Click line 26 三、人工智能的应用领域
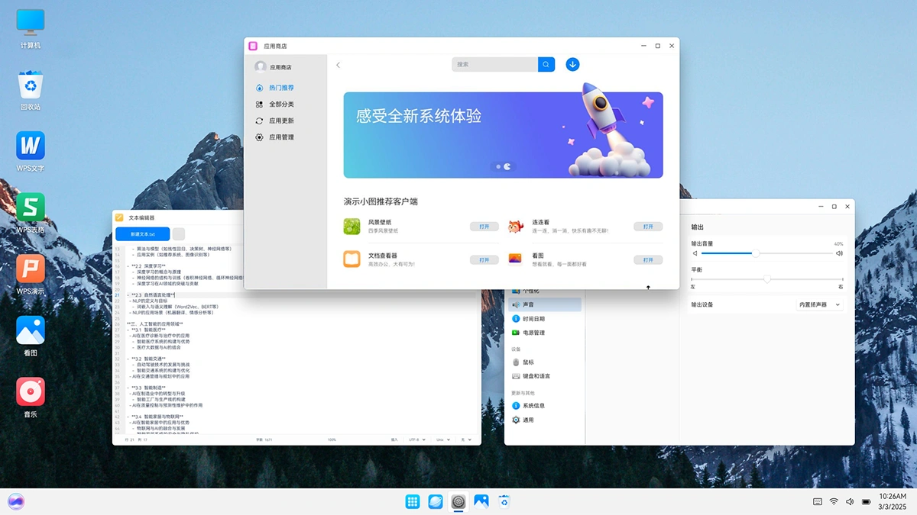Viewport: 917px width, 515px height. coord(155,323)
